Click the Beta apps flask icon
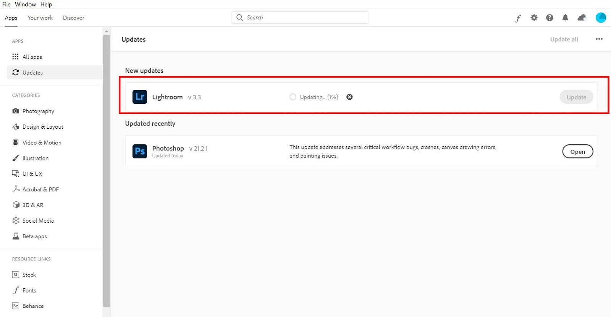Screen dimensions: 611x317 (16, 236)
